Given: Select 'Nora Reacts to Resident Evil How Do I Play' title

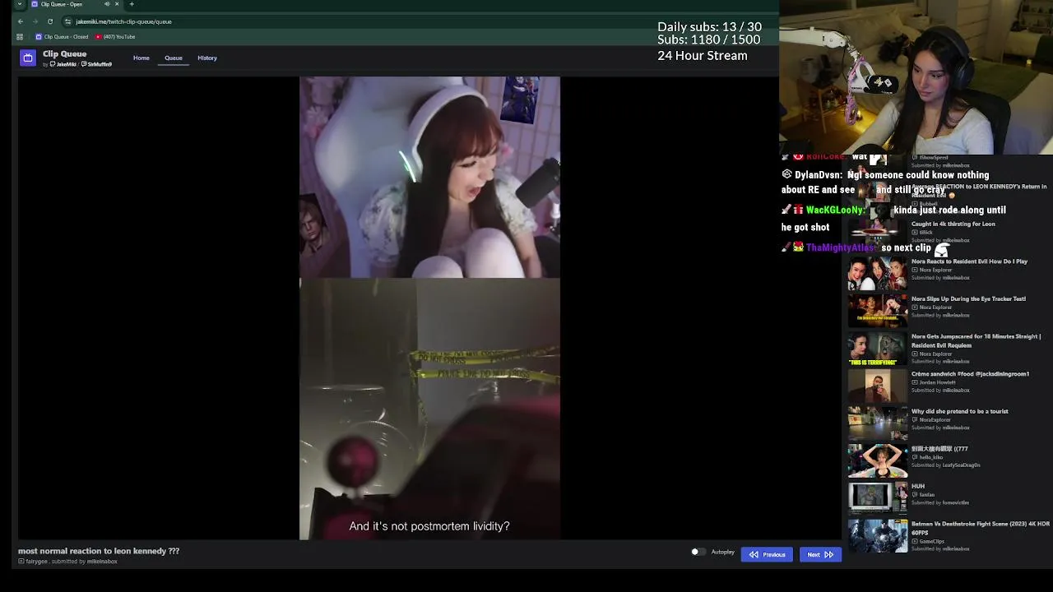Looking at the screenshot, I should pyautogui.click(x=969, y=261).
